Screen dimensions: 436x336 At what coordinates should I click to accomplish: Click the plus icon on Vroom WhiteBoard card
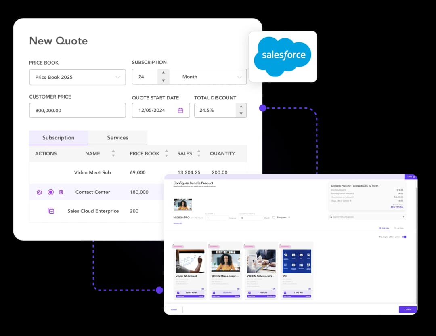click(x=203, y=288)
